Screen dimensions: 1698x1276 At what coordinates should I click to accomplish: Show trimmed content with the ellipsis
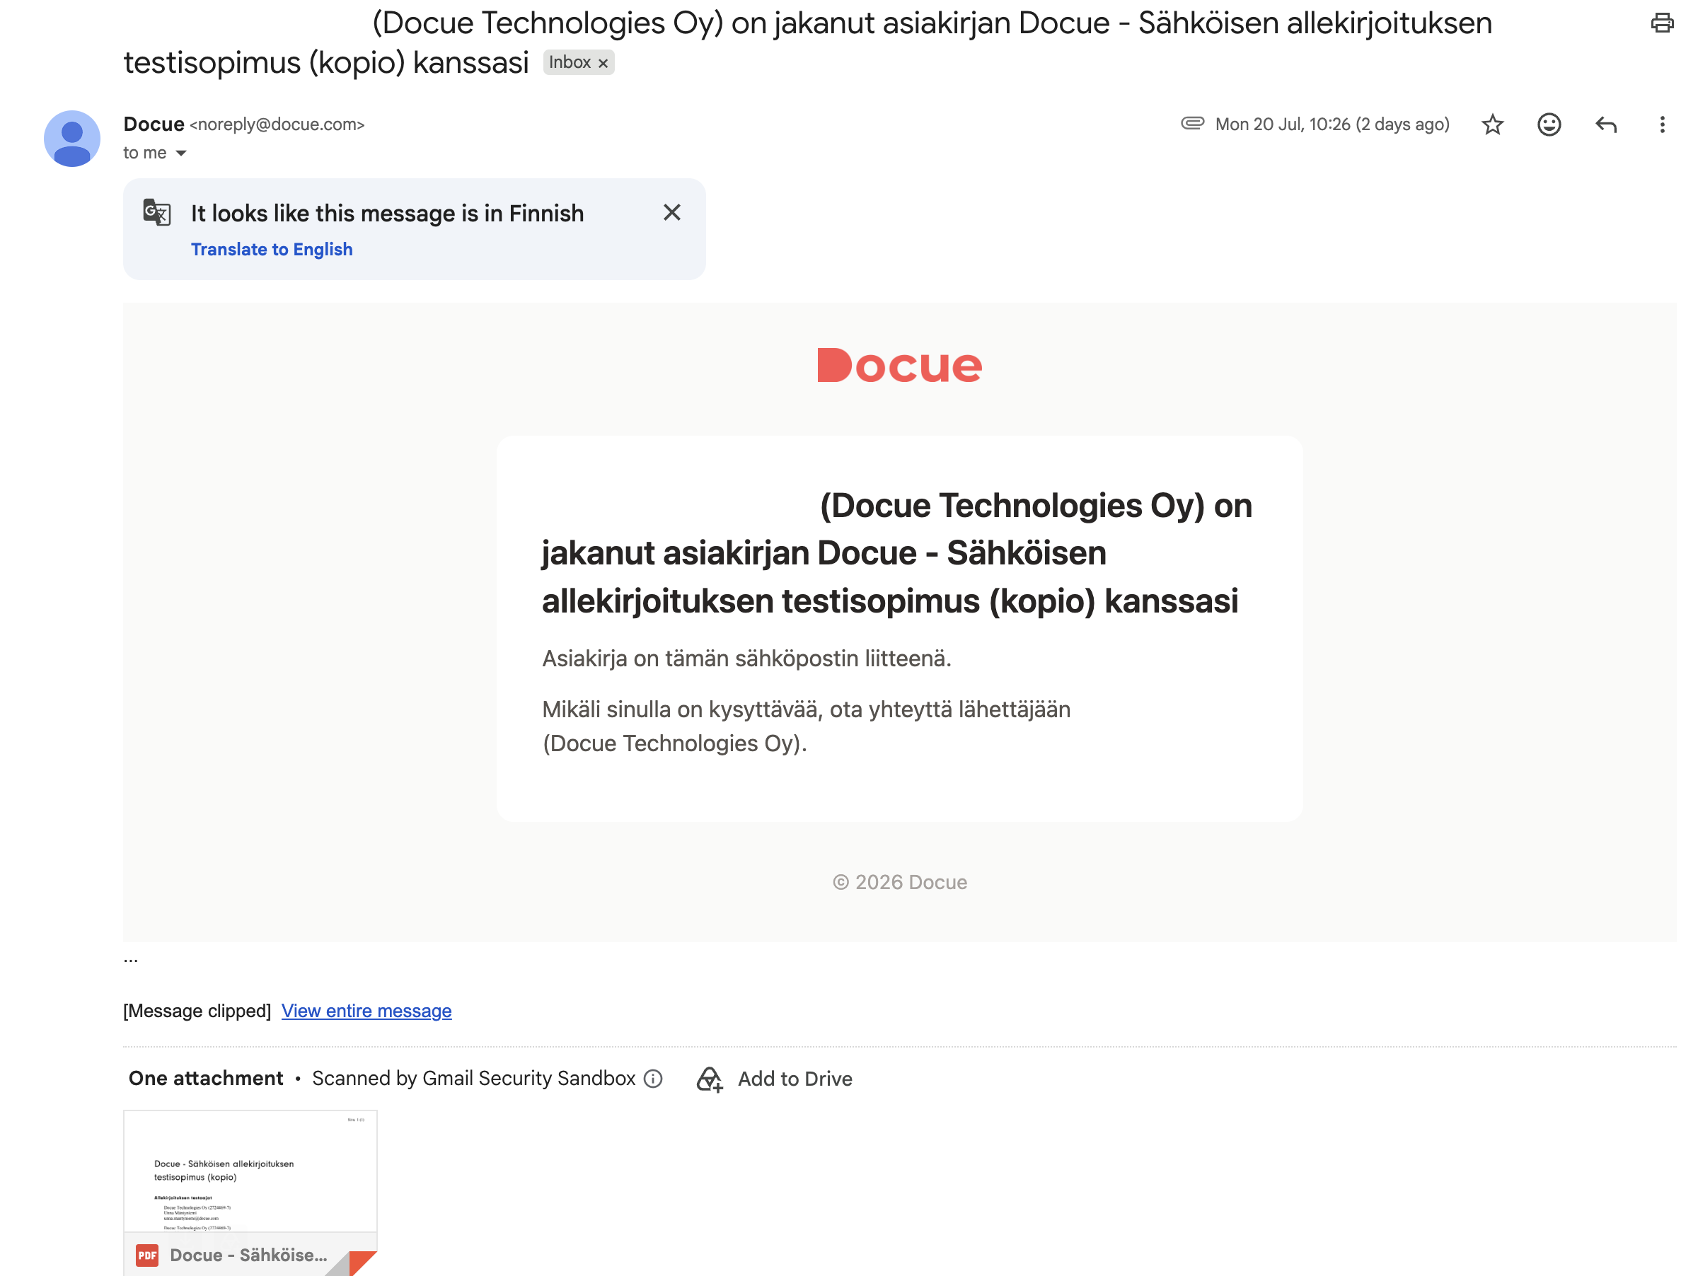132,959
